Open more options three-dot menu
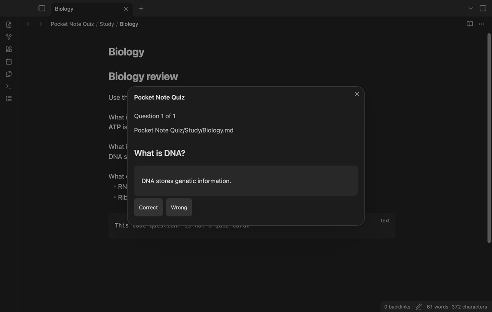The image size is (492, 312). click(481, 24)
